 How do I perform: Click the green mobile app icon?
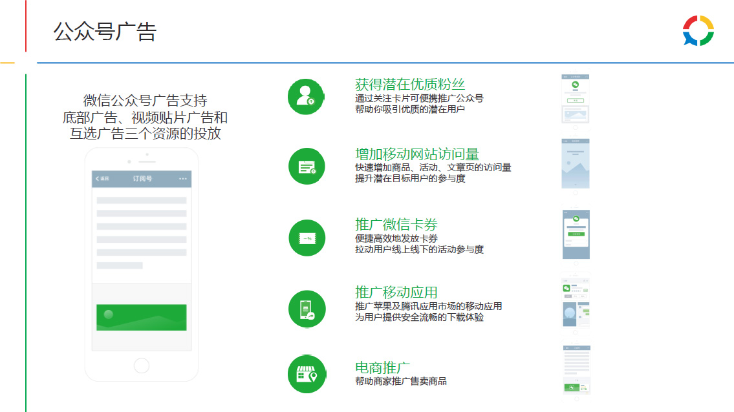click(307, 309)
